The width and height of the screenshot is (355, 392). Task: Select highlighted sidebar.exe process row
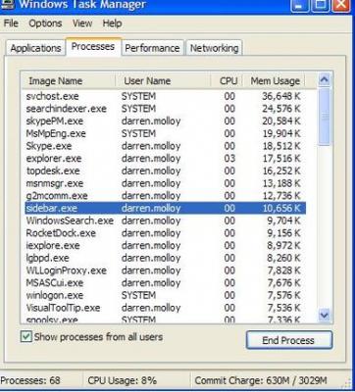click(165, 208)
